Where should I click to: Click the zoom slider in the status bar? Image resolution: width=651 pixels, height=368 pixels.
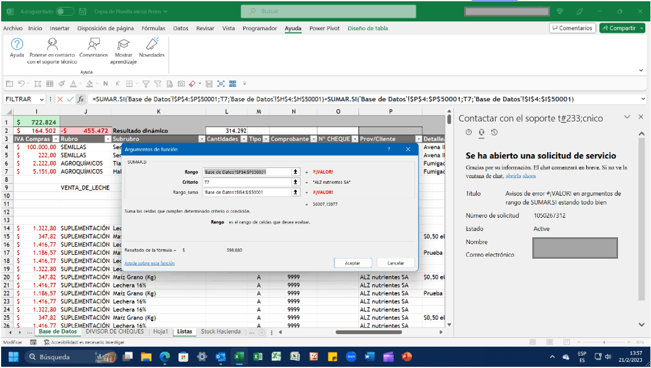coord(604,342)
